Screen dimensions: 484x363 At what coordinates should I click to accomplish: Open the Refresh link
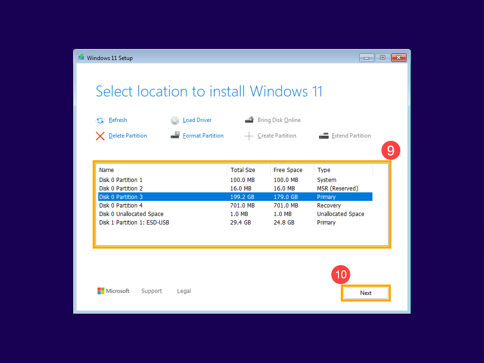coord(118,120)
